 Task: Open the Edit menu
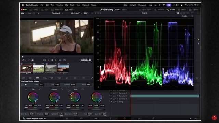pyautogui.click(x=47, y=5)
